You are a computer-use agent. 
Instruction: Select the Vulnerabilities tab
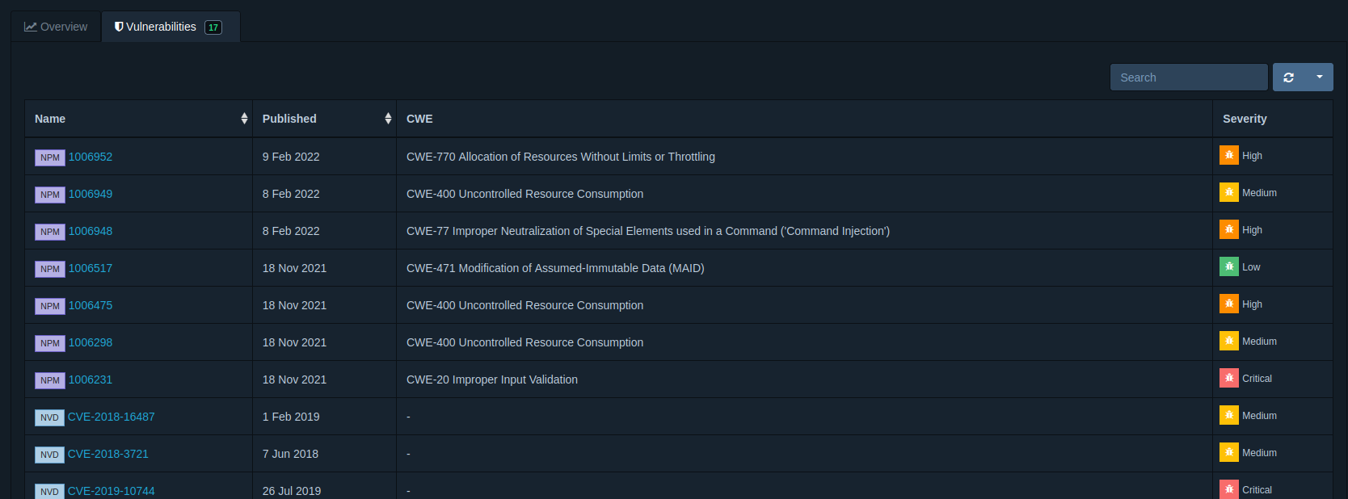coord(161,27)
